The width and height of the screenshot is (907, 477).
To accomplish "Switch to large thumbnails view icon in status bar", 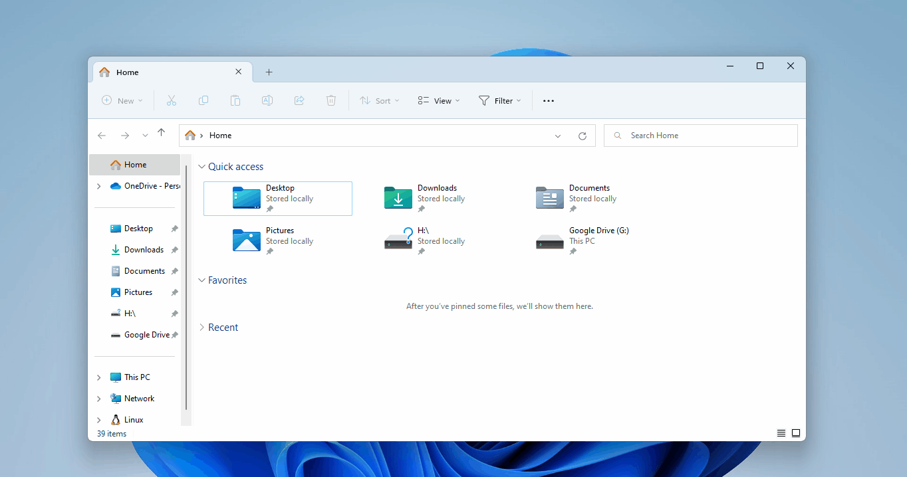I will [x=796, y=433].
